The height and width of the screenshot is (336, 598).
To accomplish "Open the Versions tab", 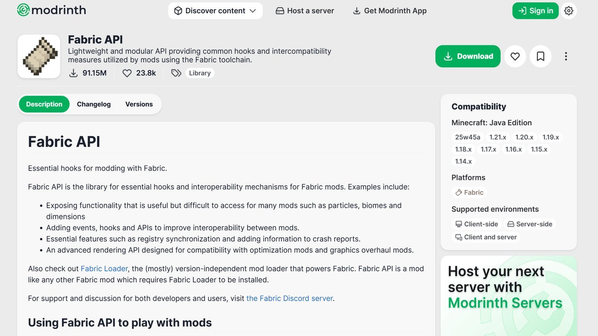I will coord(139,104).
